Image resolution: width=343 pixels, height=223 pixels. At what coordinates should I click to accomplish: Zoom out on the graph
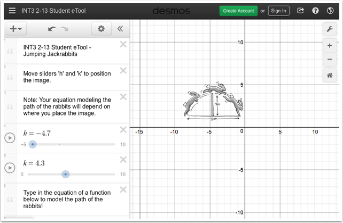coord(330,59)
